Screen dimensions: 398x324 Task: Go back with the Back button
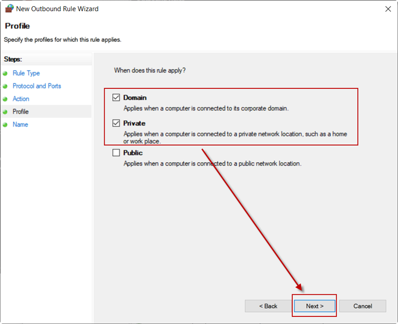click(x=268, y=306)
